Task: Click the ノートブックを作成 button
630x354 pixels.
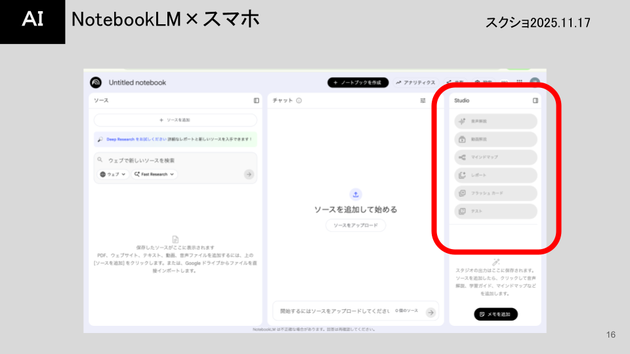Action: [358, 83]
